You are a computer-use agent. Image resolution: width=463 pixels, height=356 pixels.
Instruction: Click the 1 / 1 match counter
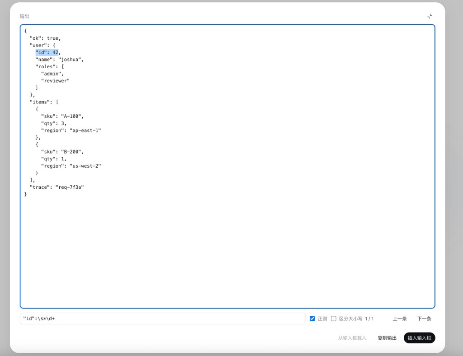(369, 319)
